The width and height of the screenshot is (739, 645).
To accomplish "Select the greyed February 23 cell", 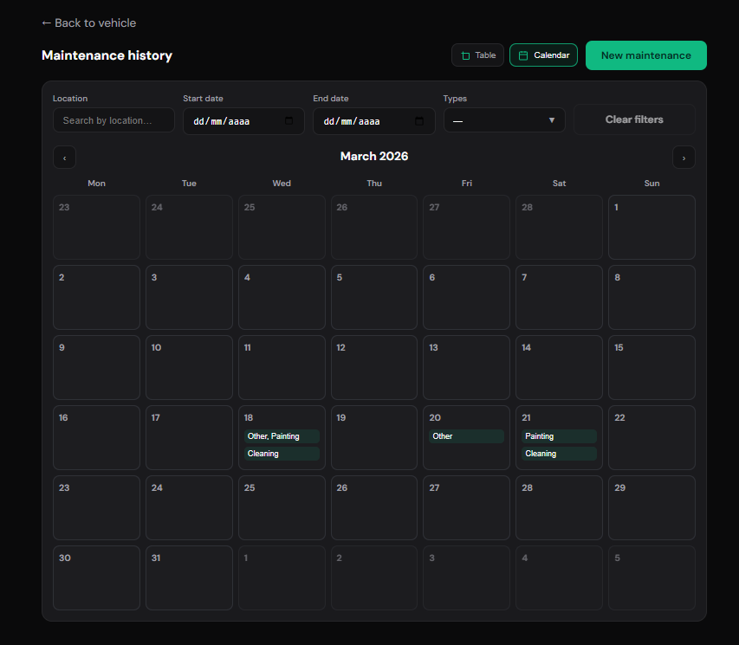I will [96, 227].
